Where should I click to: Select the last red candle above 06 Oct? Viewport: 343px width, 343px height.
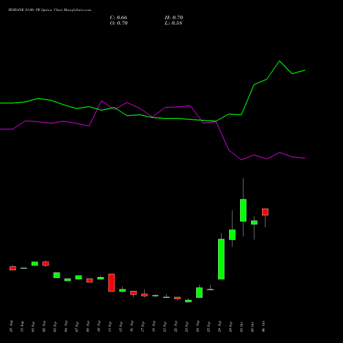(265, 212)
